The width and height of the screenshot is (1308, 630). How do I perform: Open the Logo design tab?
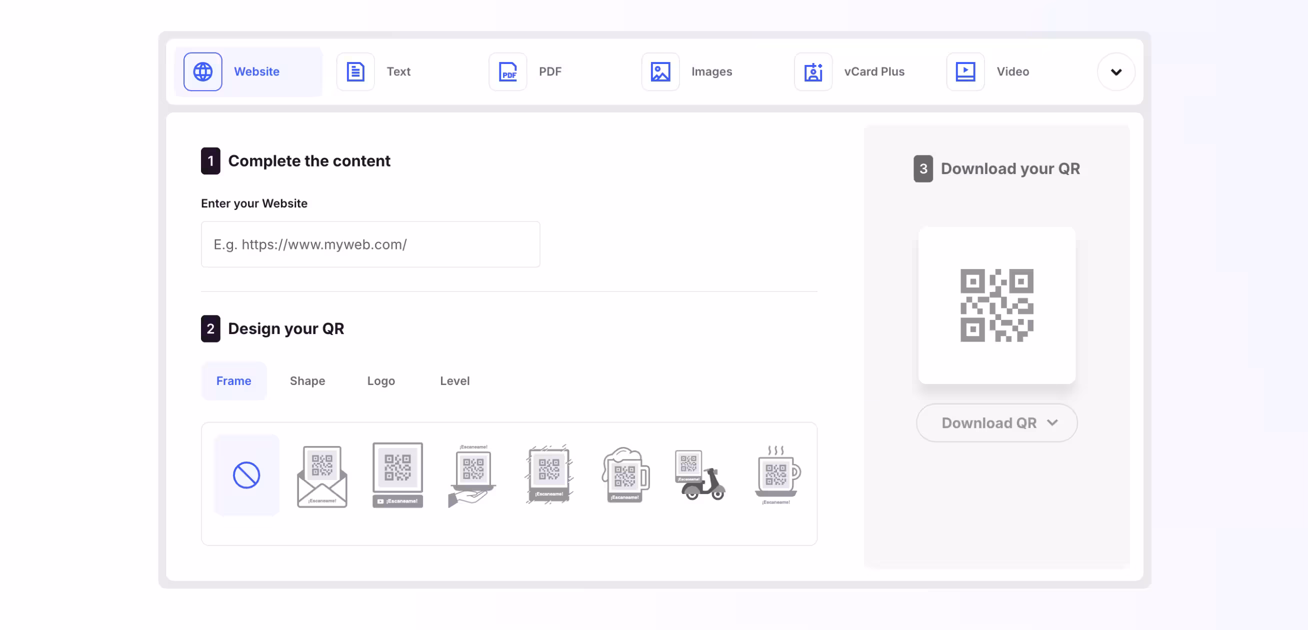[x=381, y=380]
